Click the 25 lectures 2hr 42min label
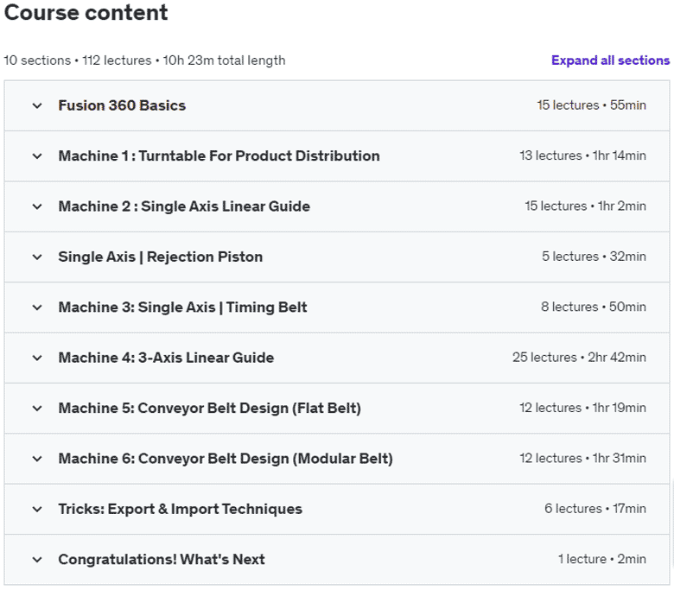 [578, 358]
